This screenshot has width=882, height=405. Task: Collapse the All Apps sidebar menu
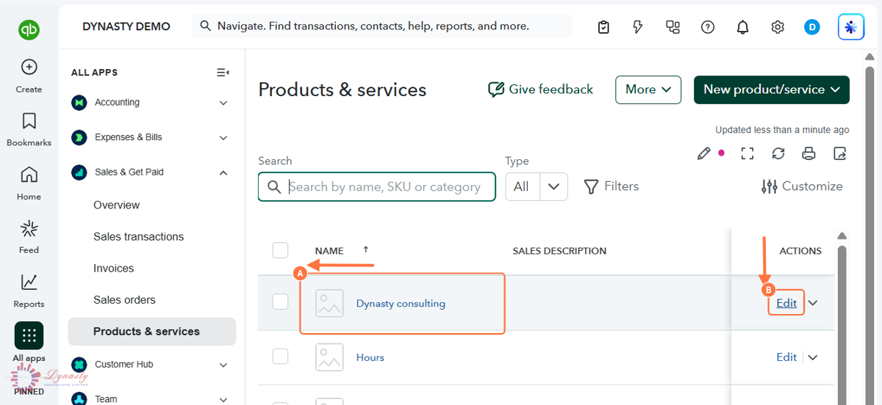point(223,72)
